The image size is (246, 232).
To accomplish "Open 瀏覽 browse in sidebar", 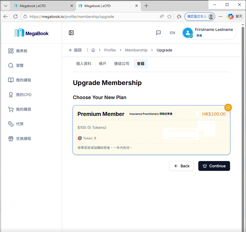I will pyautogui.click(x=16, y=66).
